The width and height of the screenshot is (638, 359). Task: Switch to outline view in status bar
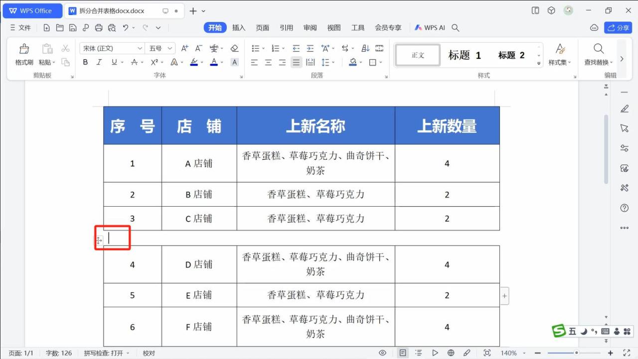click(x=419, y=353)
